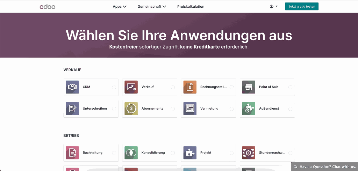Select the CRM app radio circle

[x=114, y=87]
